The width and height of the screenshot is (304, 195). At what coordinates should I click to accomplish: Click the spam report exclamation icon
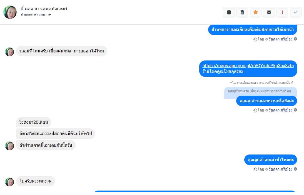click(x=229, y=12)
